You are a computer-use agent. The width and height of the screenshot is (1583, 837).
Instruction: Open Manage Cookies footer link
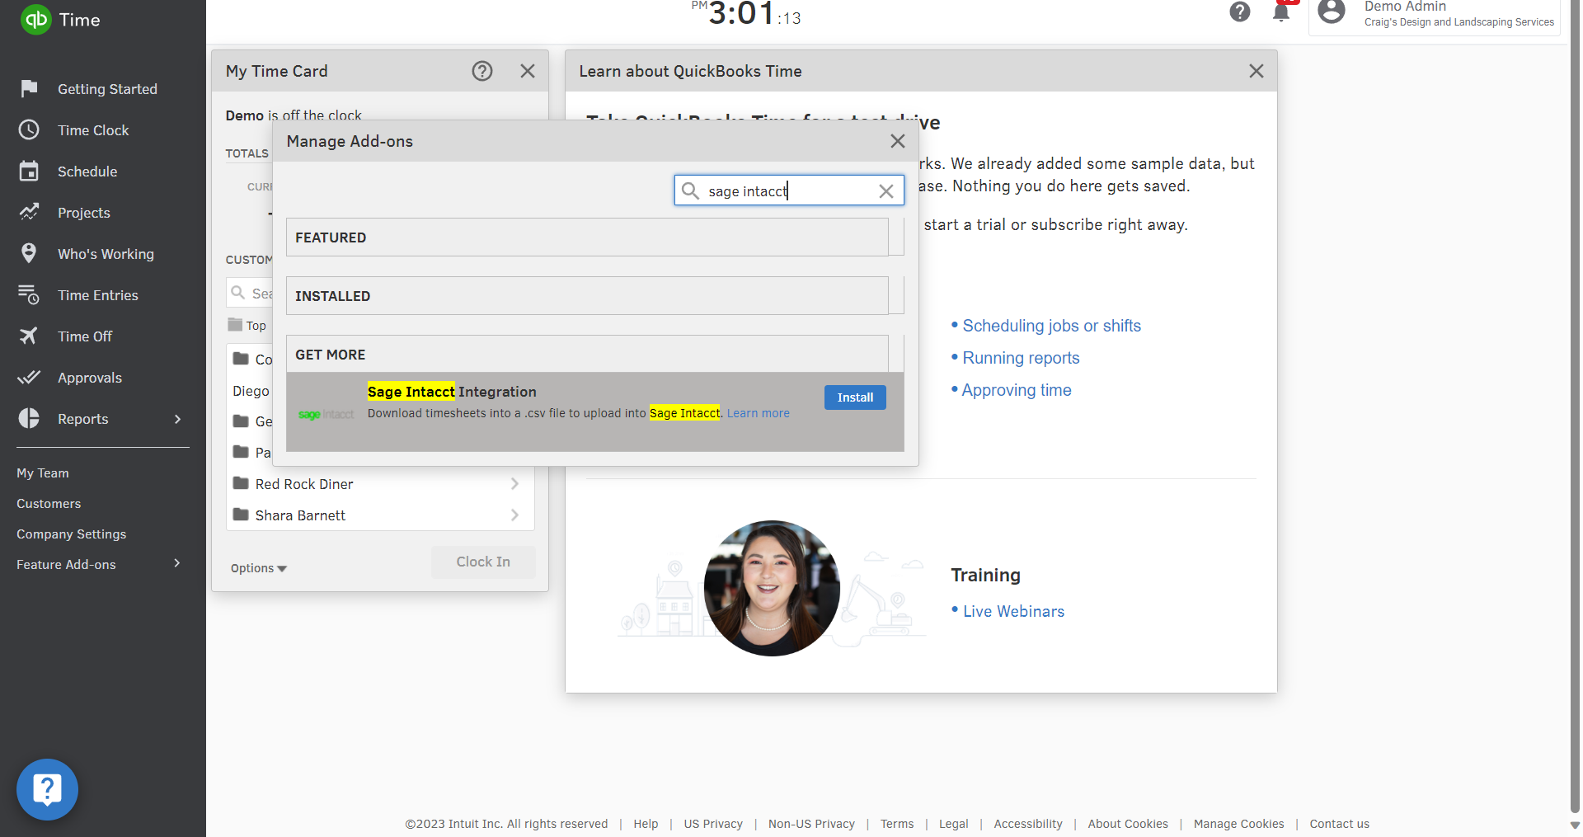pos(1238,824)
